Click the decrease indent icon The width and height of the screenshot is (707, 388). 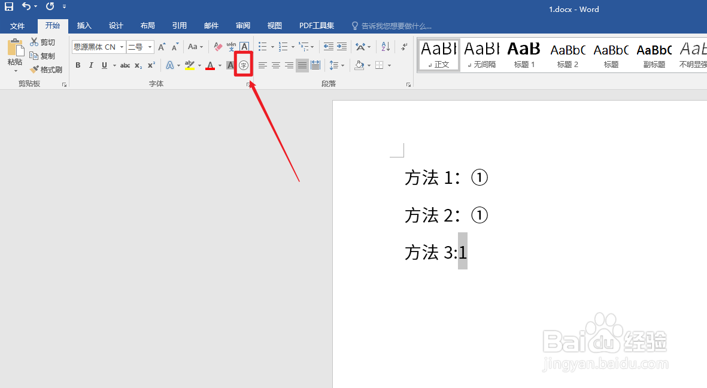(329, 47)
